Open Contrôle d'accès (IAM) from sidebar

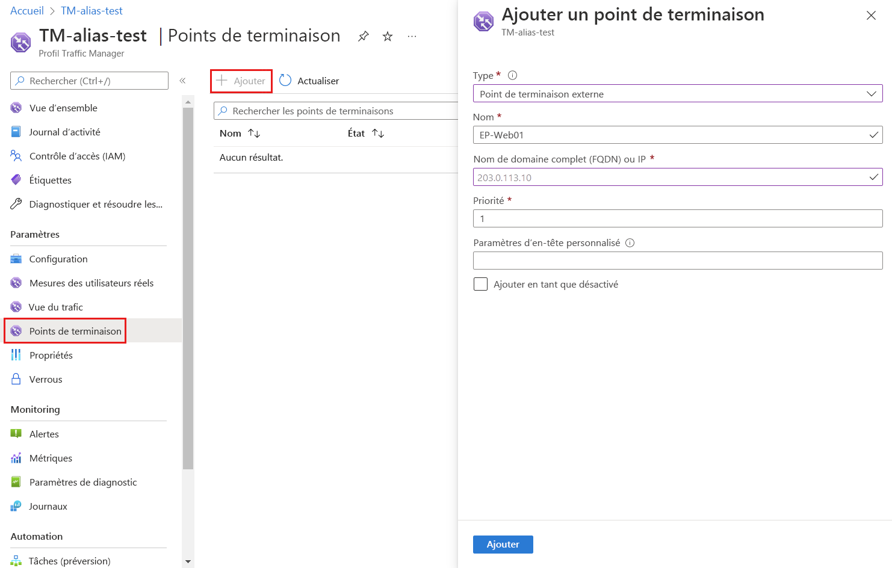click(77, 156)
